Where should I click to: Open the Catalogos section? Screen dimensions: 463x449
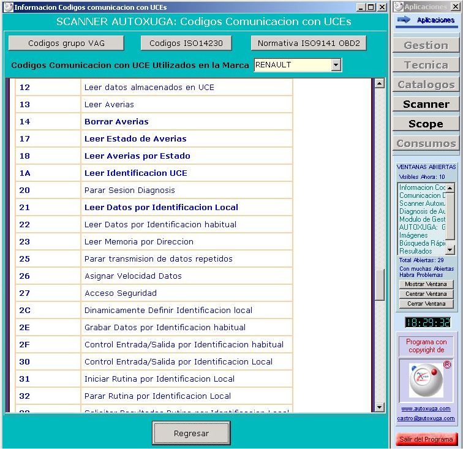pos(426,85)
